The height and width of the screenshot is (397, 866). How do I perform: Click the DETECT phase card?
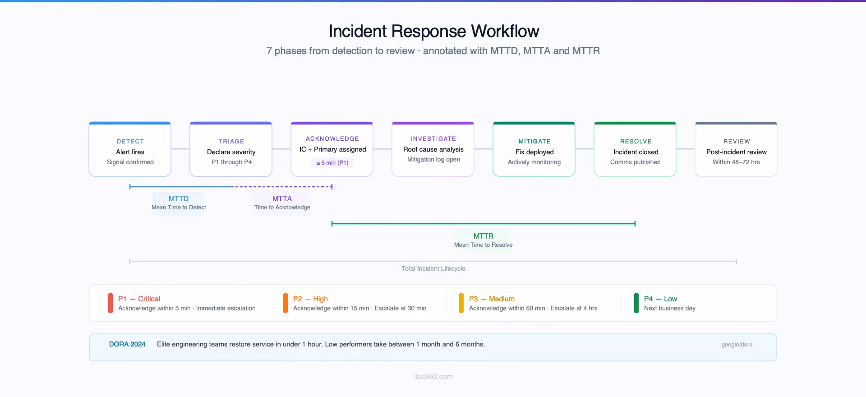coord(130,149)
